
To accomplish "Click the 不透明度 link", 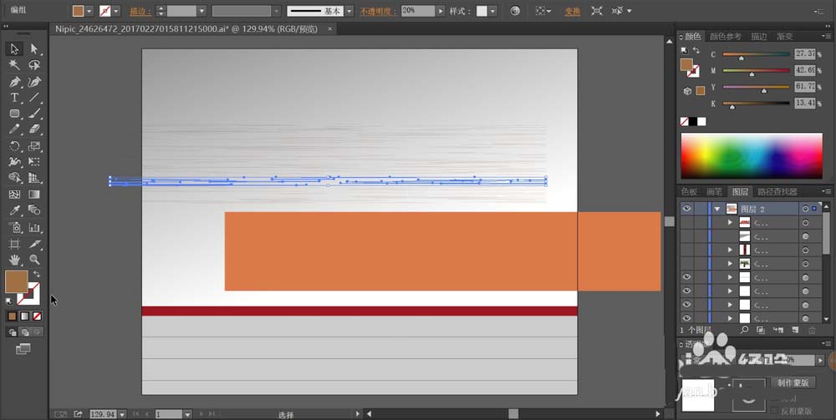I will (x=379, y=11).
